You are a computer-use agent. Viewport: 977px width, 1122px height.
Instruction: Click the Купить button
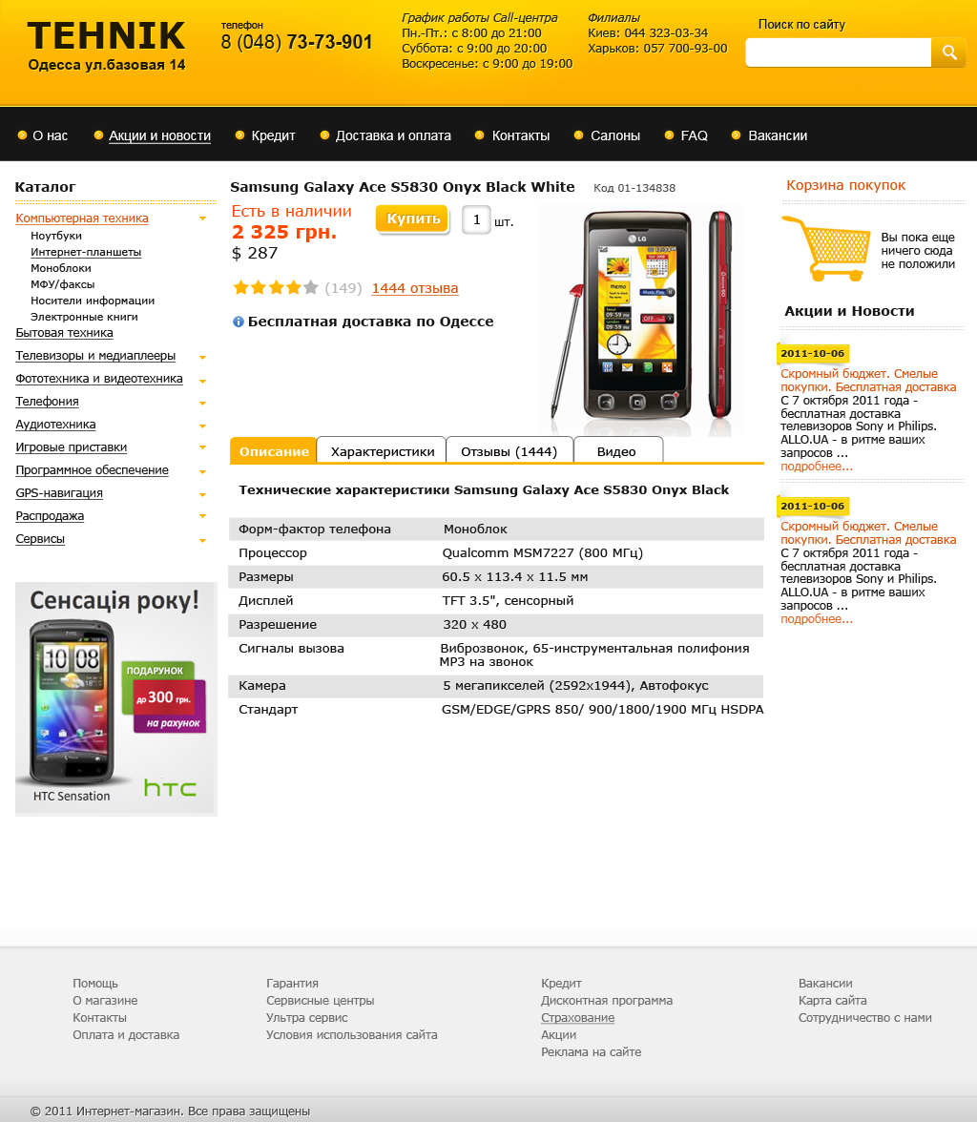click(x=413, y=219)
